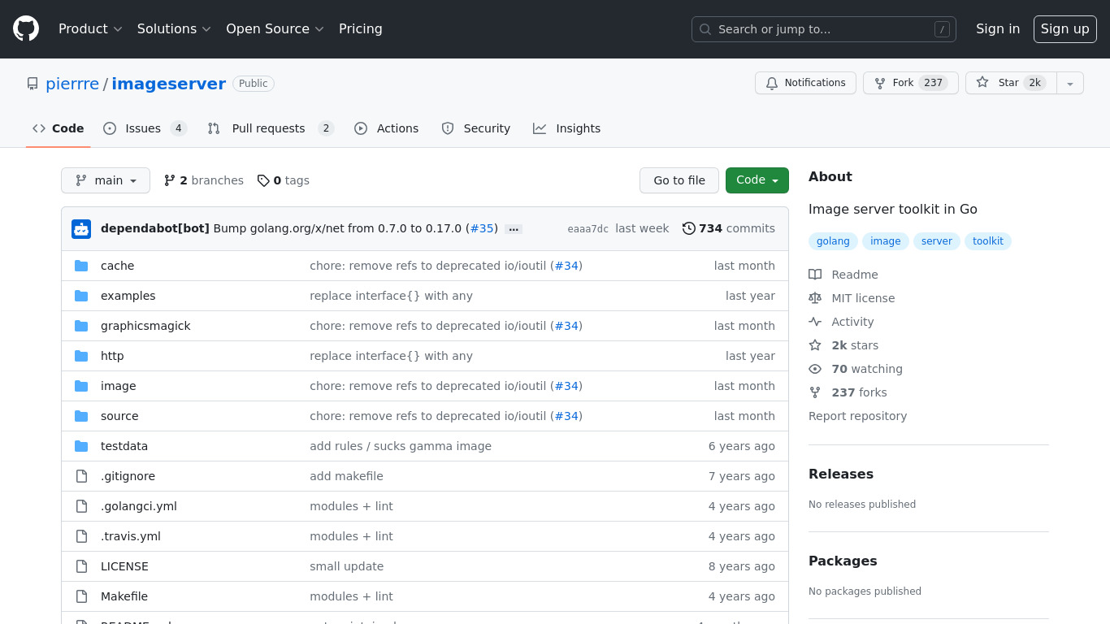Switch to the Security tab
Screen dimensions: 1110x624
(476, 128)
